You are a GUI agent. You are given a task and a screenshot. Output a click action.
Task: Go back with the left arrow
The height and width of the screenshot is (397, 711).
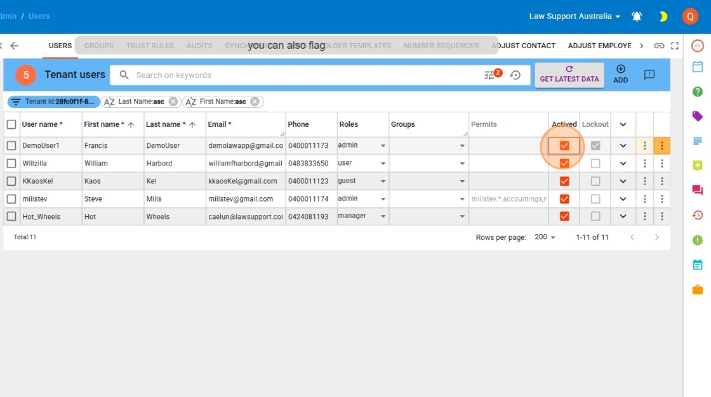pos(15,46)
